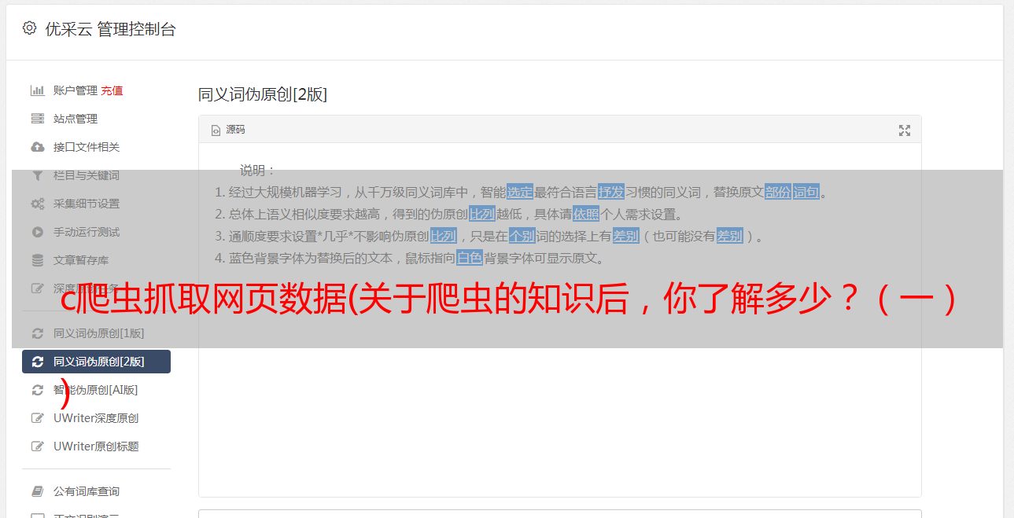The height and width of the screenshot is (518, 1014).
Task: Select the 站点管理 server icon
Action: tap(37, 119)
